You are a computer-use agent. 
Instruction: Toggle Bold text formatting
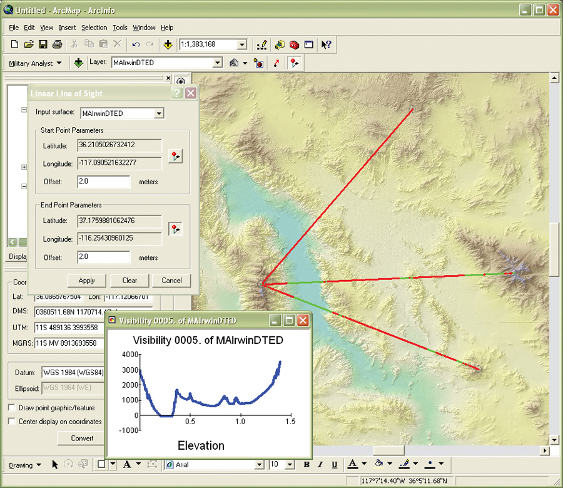tap(307, 465)
